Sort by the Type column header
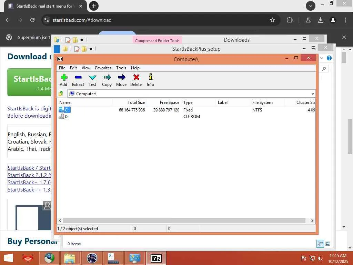 (x=198, y=102)
